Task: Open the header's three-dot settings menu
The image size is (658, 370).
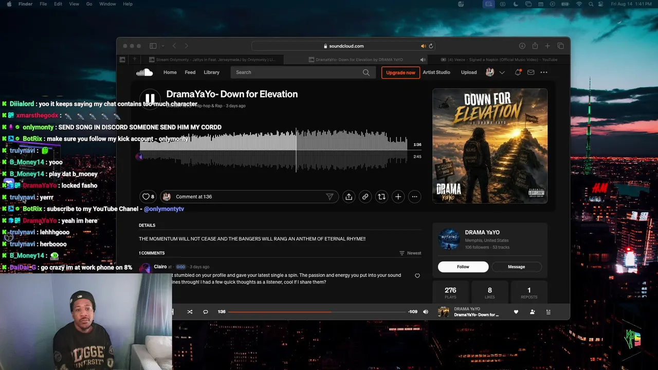Action: [x=544, y=72]
